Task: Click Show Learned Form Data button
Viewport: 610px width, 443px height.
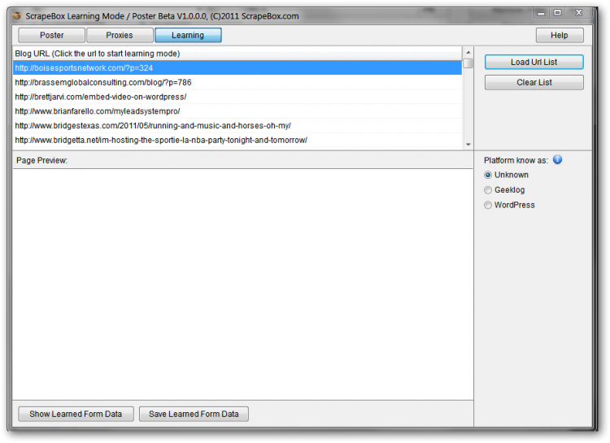Action: (76, 415)
